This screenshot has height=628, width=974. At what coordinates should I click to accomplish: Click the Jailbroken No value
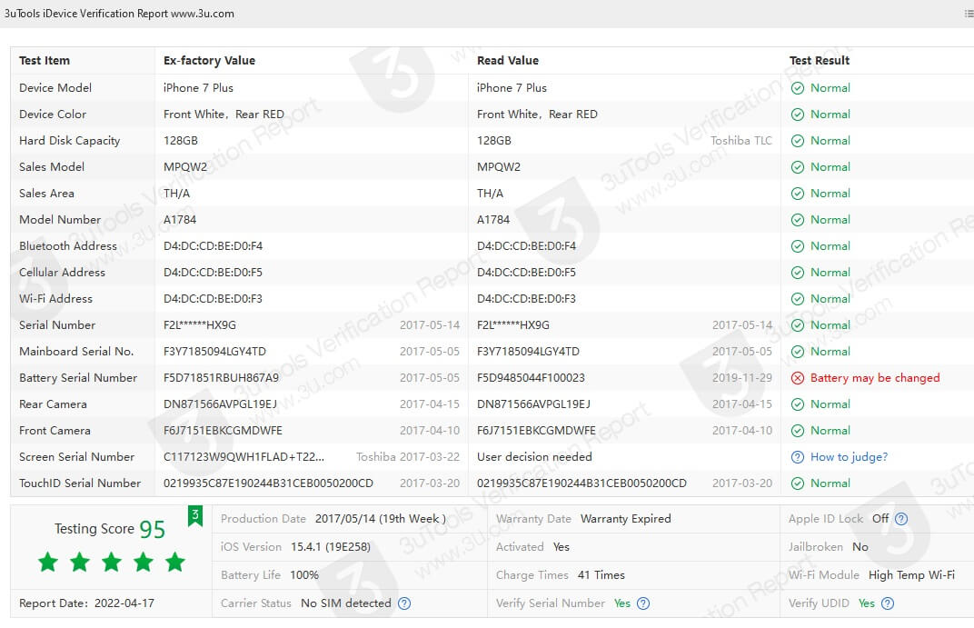tap(860, 546)
